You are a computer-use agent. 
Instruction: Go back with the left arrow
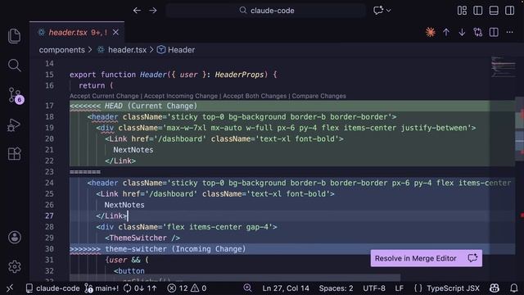pos(137,11)
